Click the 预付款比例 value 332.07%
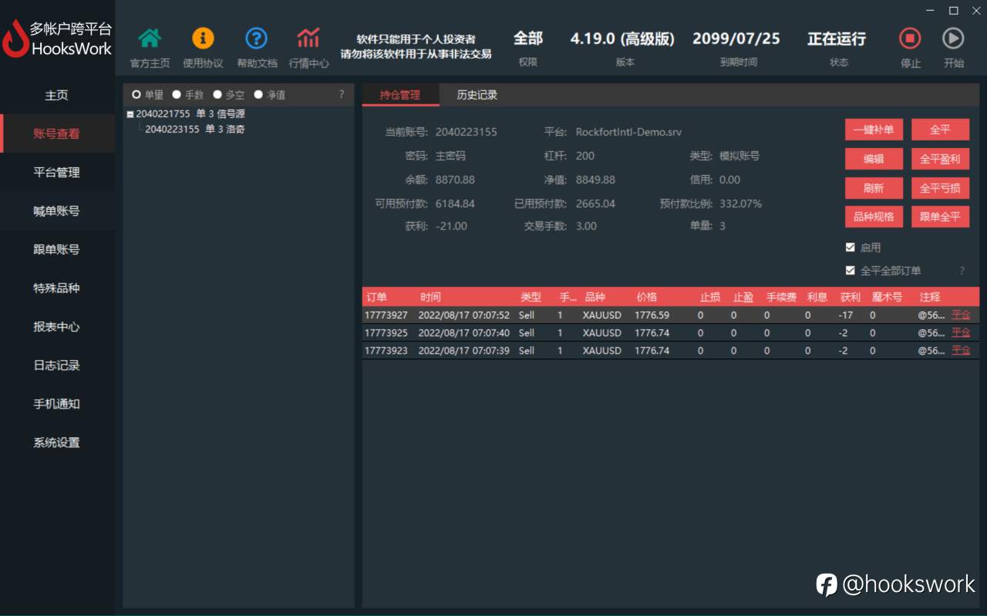The width and height of the screenshot is (987, 616). tap(740, 204)
